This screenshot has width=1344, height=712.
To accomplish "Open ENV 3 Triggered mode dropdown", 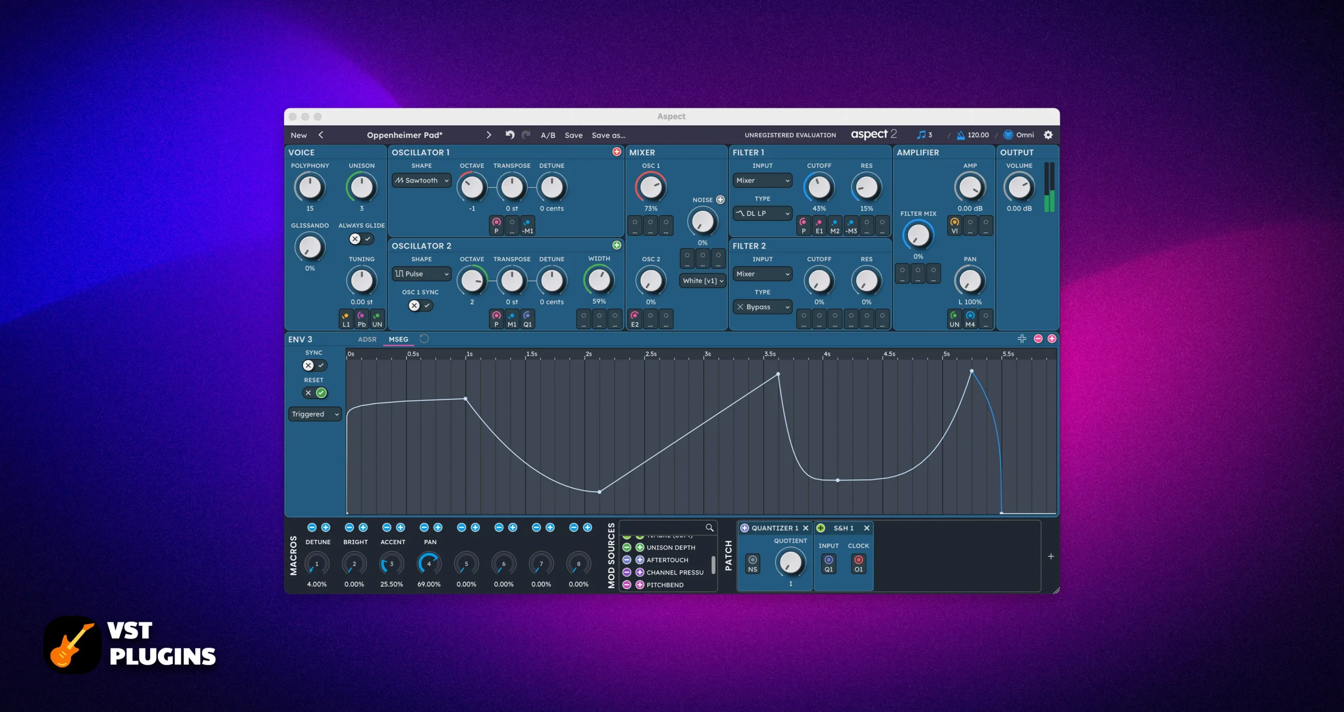I will (315, 414).
